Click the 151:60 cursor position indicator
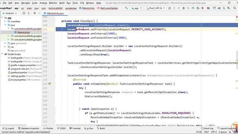238x134 pixels. tap(199, 132)
